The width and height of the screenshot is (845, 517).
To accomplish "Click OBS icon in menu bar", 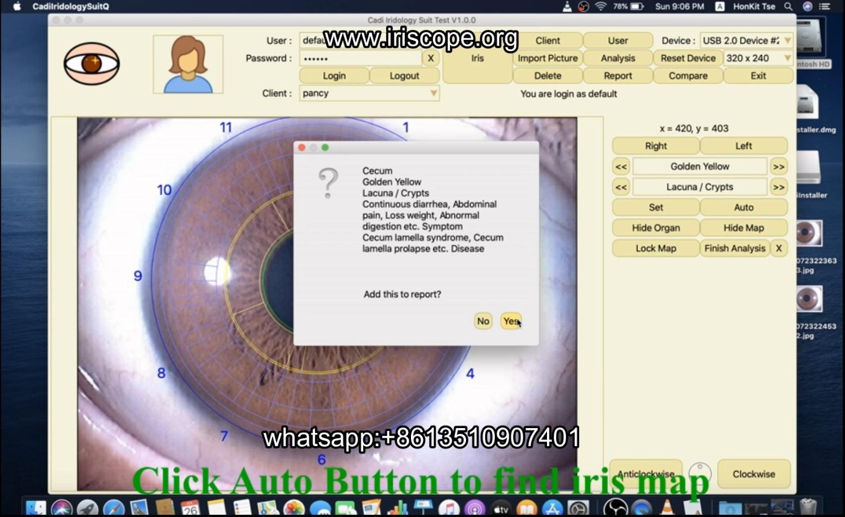I will 584,7.
